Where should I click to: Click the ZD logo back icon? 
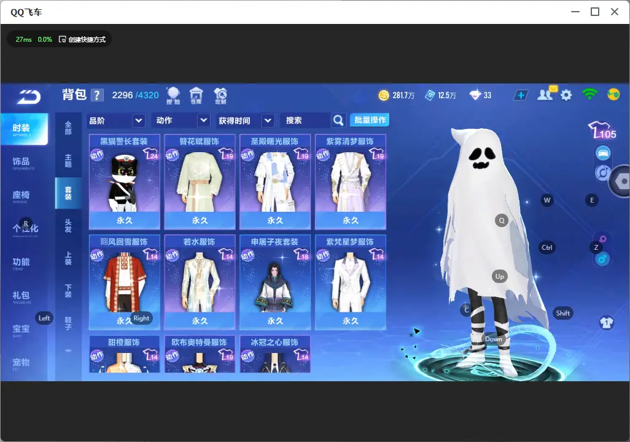(29, 97)
